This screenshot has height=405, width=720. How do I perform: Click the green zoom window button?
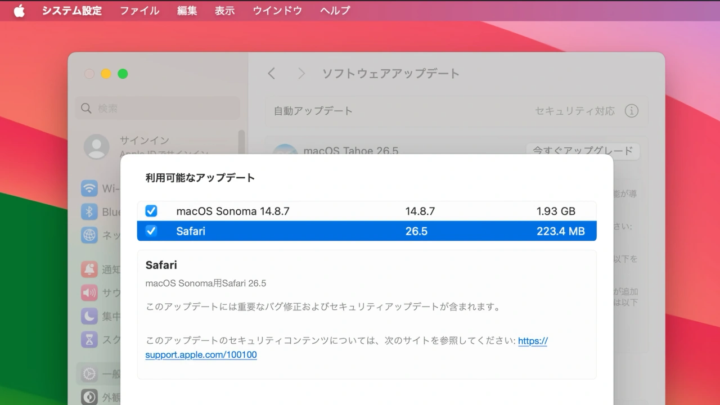click(x=123, y=74)
